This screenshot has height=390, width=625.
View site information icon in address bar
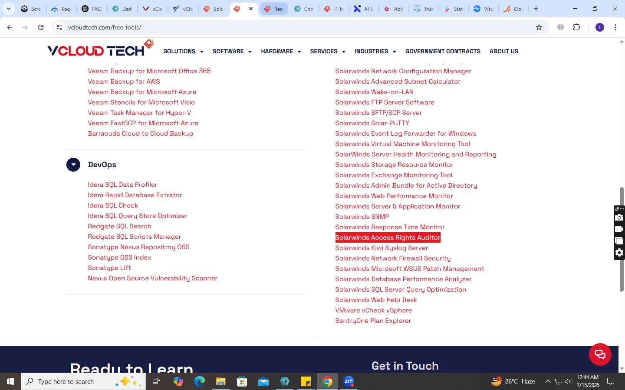tap(59, 27)
